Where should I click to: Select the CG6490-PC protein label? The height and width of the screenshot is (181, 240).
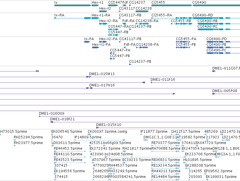click(x=216, y=50)
